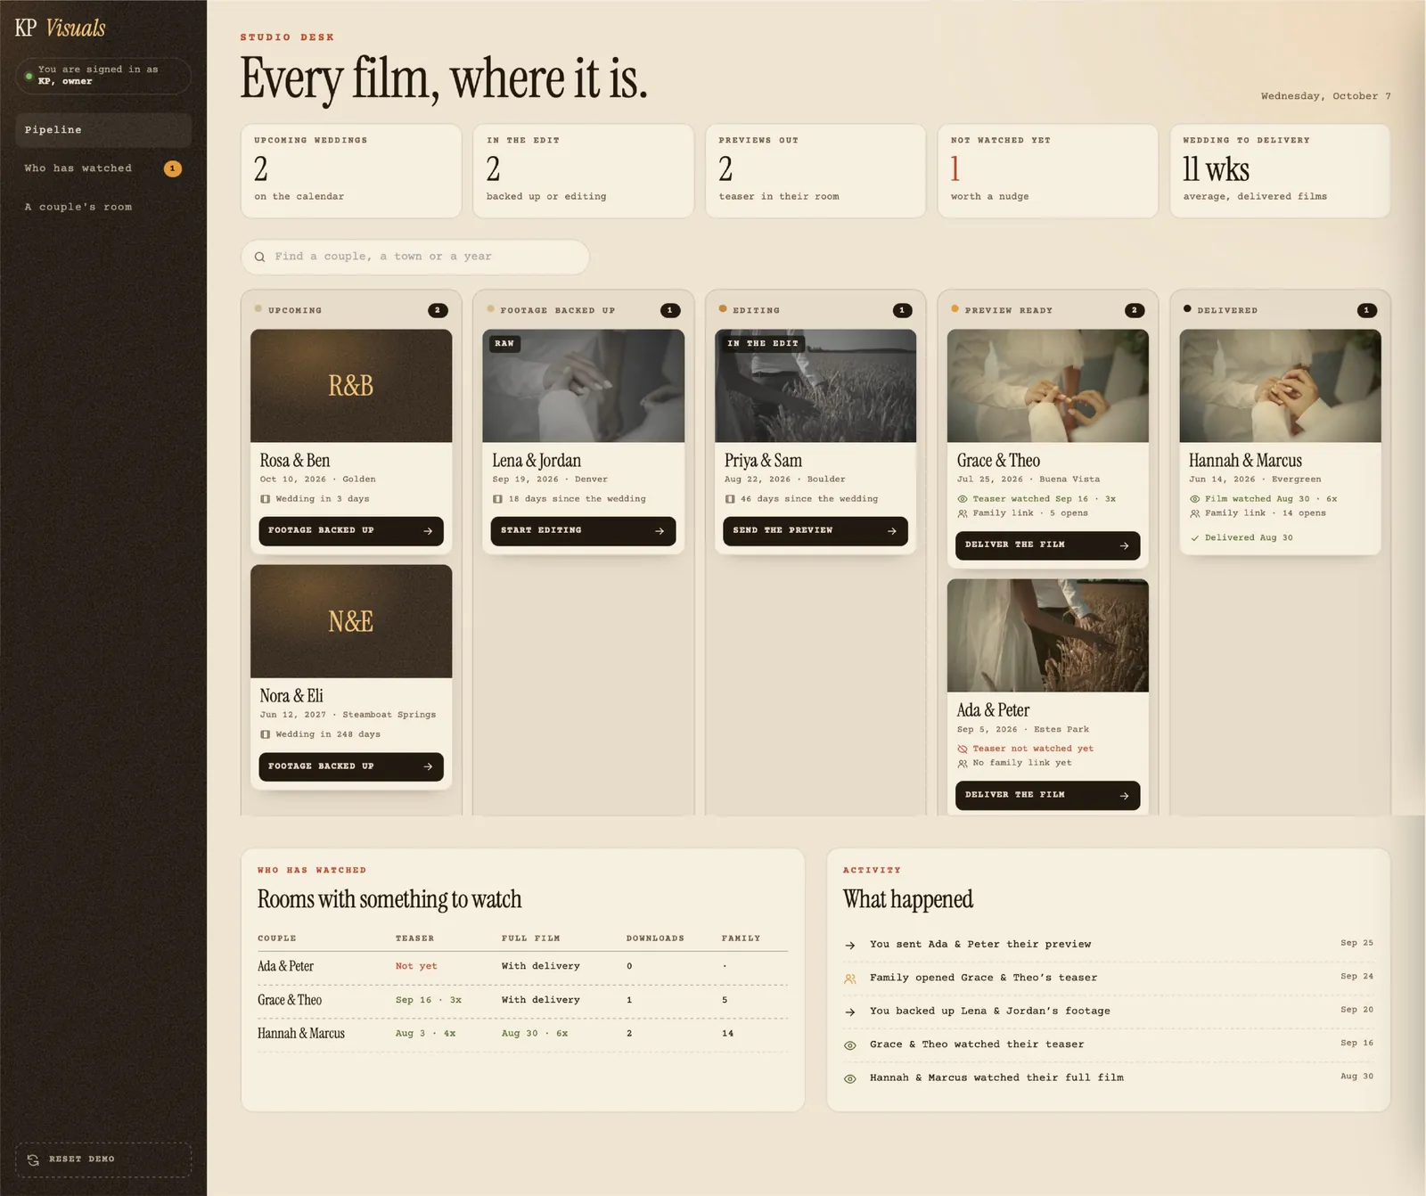Screen dimensions: 1426x1196
Task: Click the KP Visuals logo
Action: pos(60,28)
